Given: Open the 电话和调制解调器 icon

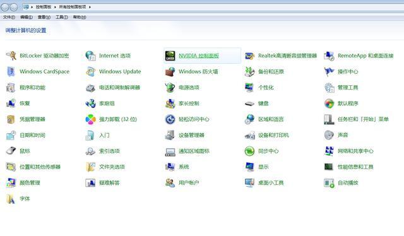Looking at the screenshot, I should pyautogui.click(x=90, y=88).
